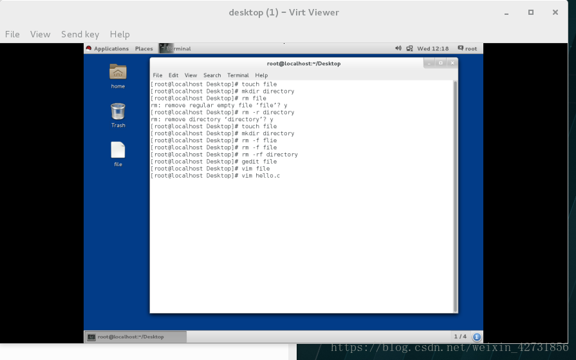Open terminal Help menu
The width and height of the screenshot is (576, 360).
tap(261, 75)
